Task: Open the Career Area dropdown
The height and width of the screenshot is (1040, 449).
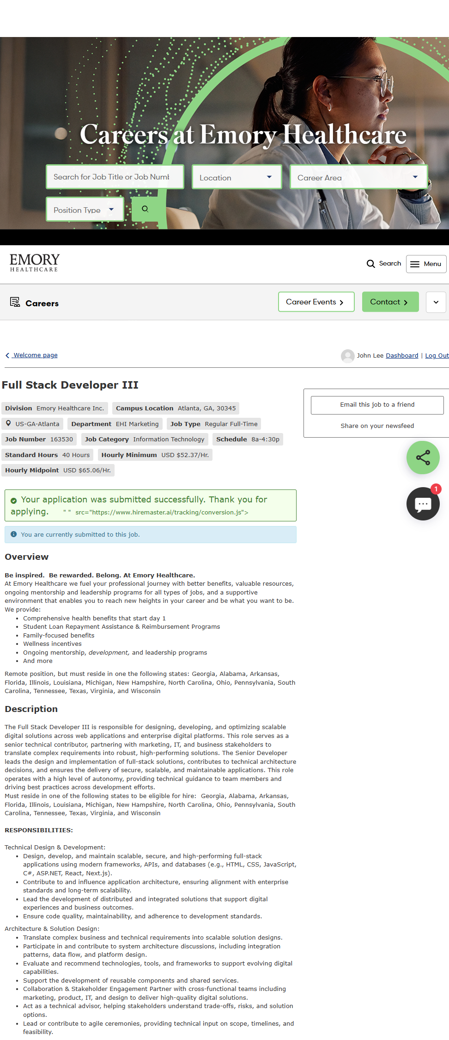Action: tap(358, 177)
